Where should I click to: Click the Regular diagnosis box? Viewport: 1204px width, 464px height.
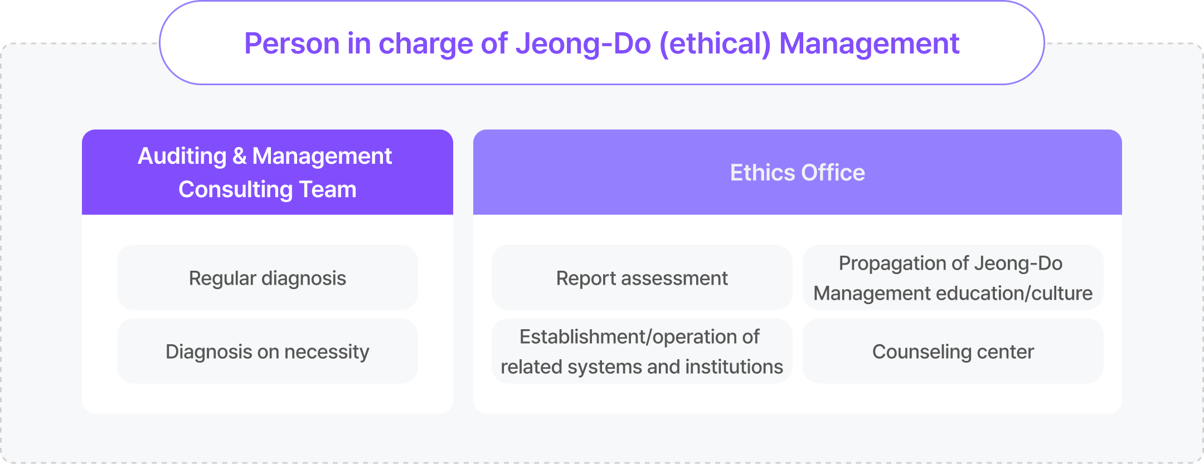pos(267,278)
